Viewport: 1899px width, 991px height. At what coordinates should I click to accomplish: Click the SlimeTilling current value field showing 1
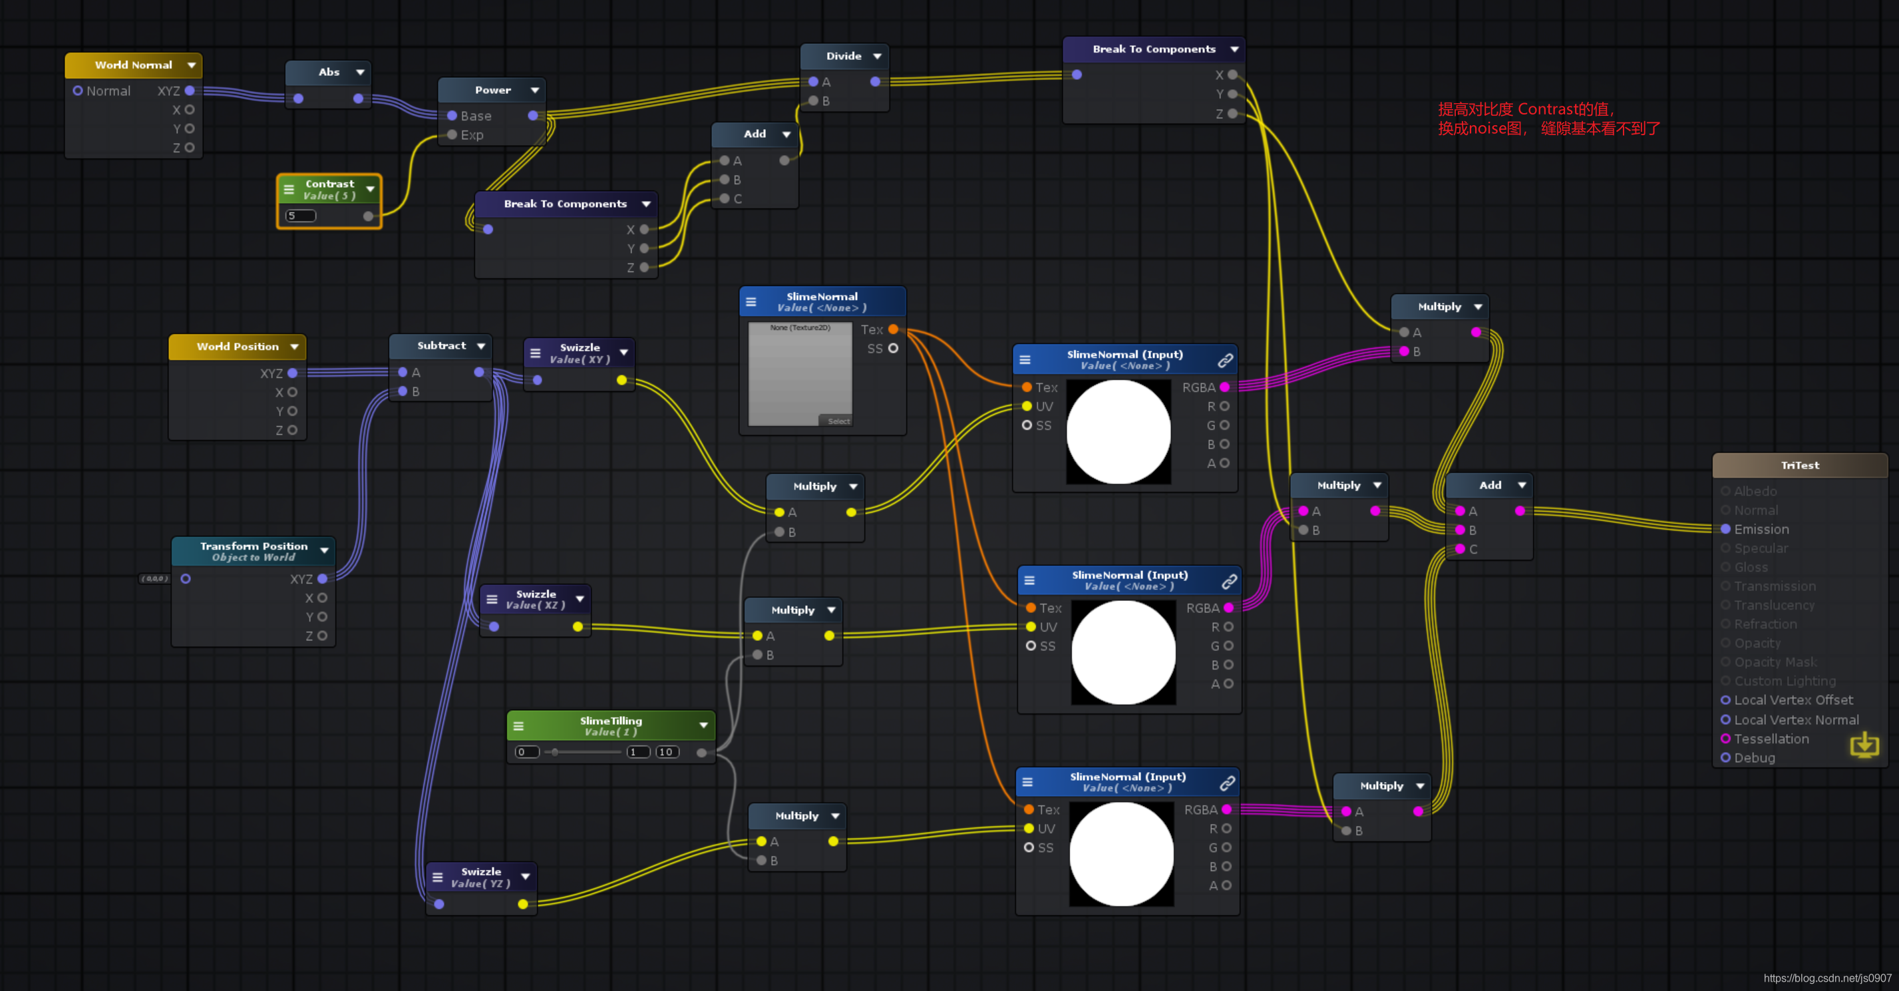[x=638, y=752]
